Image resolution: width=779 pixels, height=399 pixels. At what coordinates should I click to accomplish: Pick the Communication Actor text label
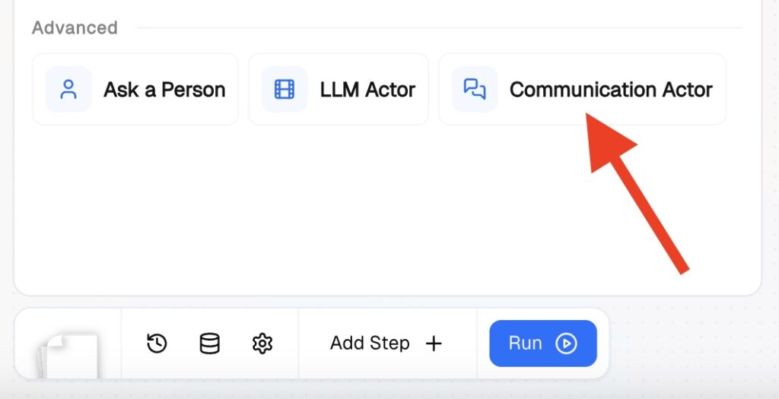(610, 90)
